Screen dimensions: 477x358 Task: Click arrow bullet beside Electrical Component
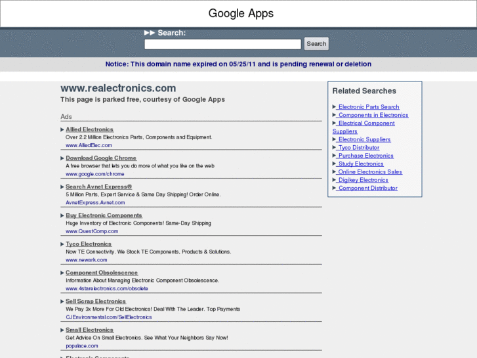tap(334, 123)
